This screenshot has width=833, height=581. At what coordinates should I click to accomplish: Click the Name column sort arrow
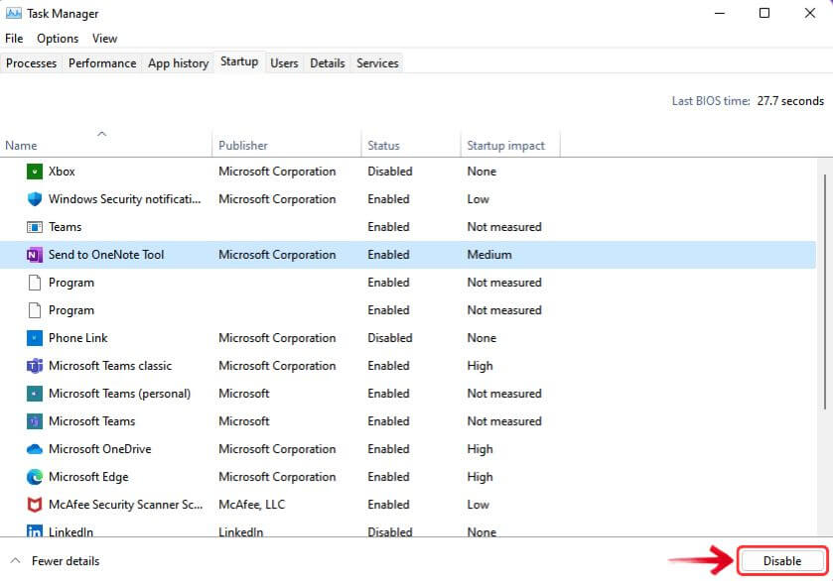tap(102, 132)
